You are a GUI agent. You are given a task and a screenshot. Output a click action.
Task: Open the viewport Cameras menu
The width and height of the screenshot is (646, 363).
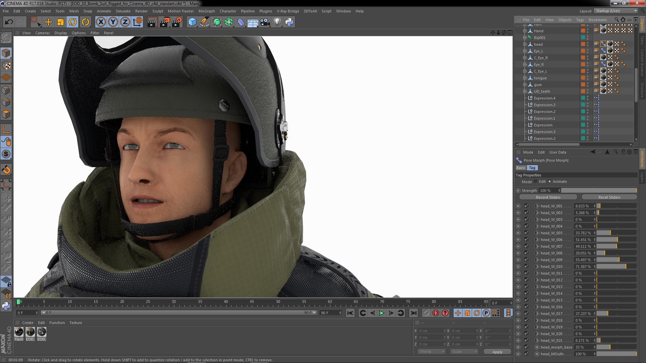[42, 33]
